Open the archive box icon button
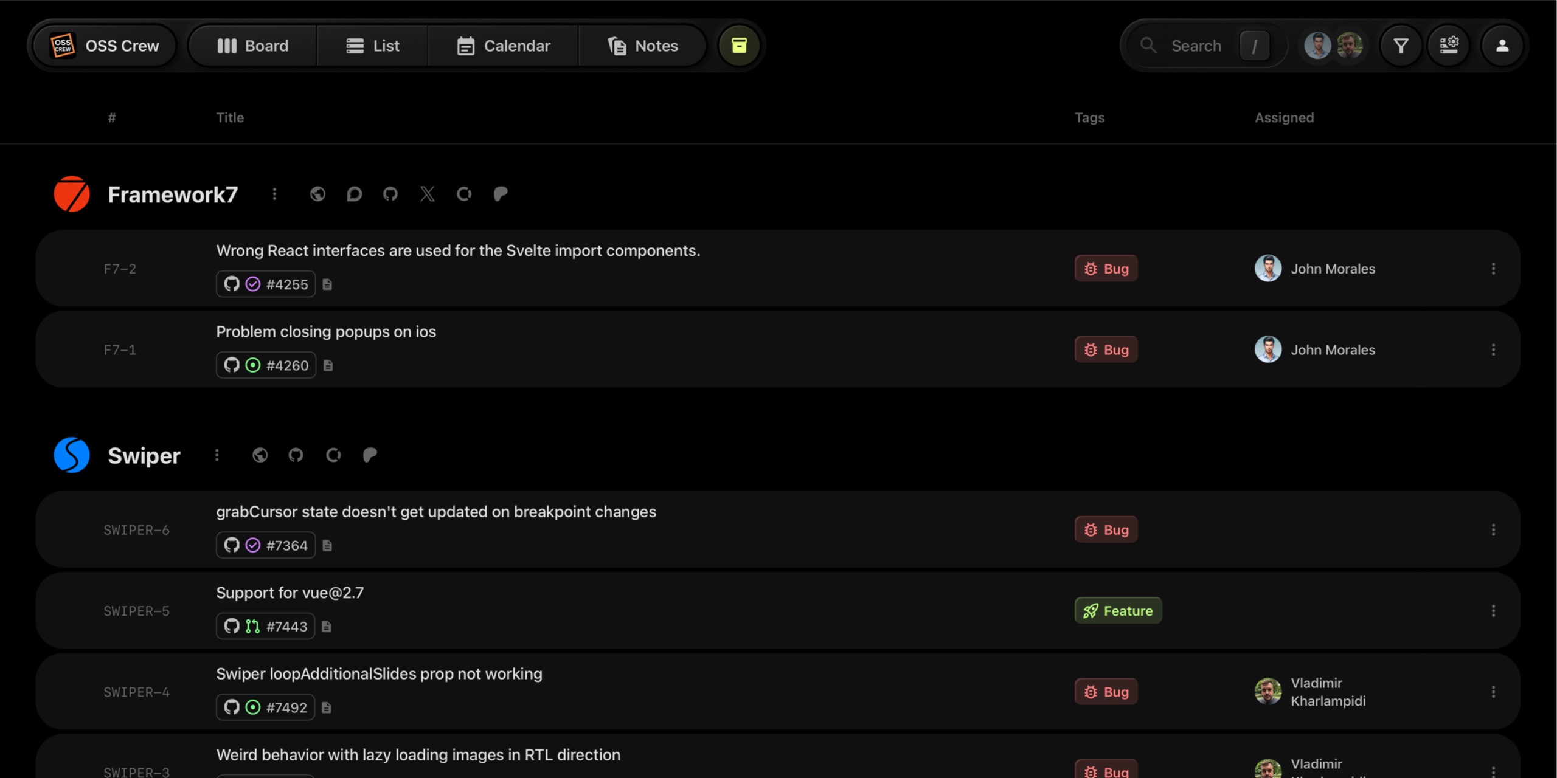Viewport: 1557px width, 778px height. tap(739, 46)
